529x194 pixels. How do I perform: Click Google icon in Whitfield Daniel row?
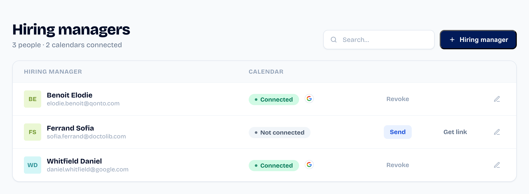point(309,165)
